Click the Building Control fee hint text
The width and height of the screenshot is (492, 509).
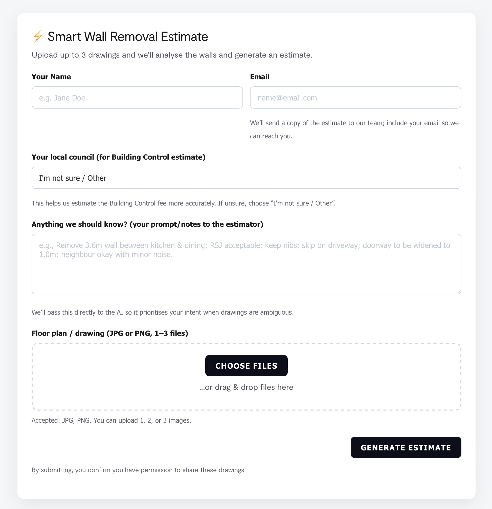[x=183, y=203]
